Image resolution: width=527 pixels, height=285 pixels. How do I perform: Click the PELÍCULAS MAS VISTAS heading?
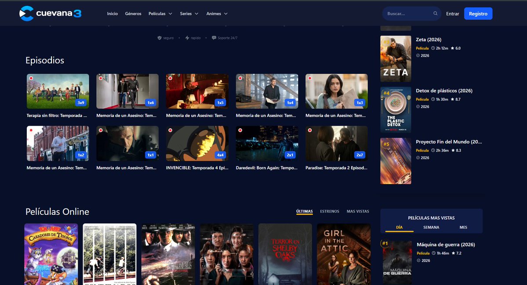tap(431, 218)
